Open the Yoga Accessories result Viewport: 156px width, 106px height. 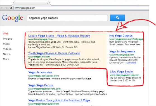(x=40, y=72)
